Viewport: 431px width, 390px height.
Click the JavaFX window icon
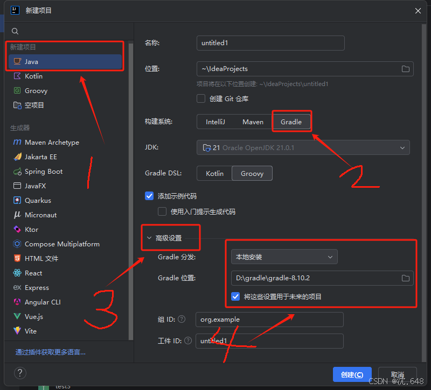point(17,186)
